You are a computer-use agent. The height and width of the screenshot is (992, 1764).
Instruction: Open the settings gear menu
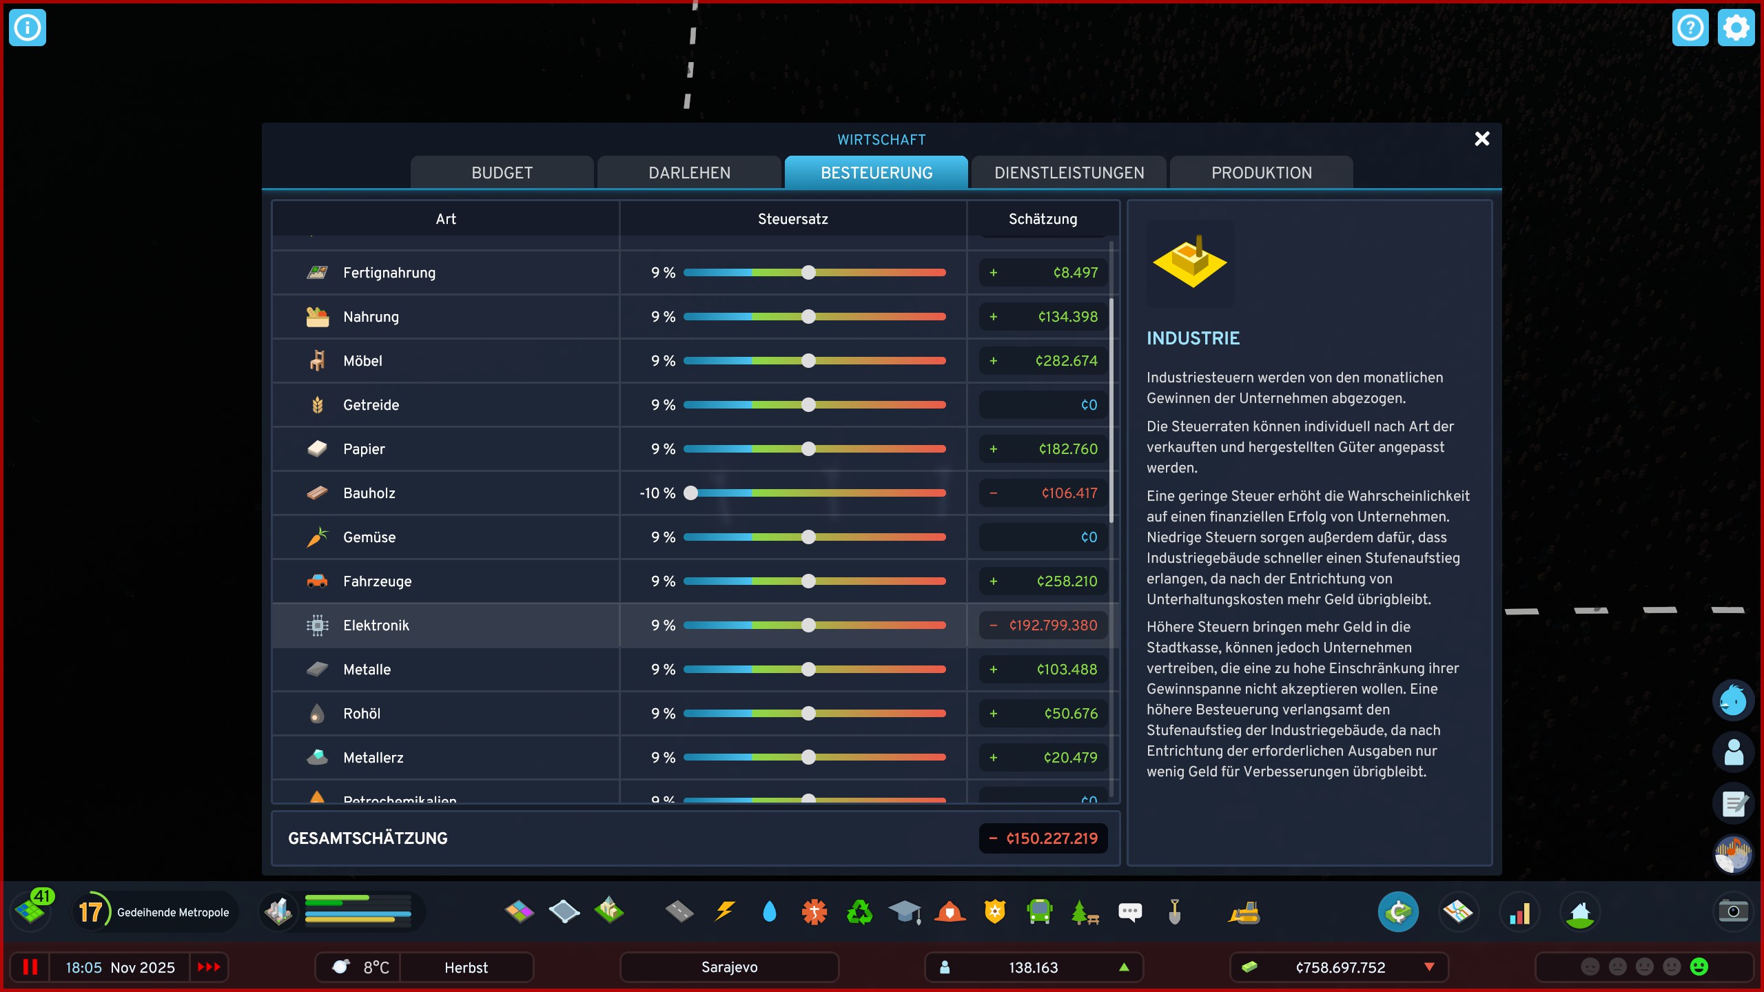tap(1736, 28)
